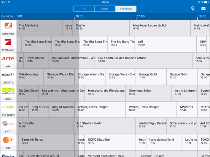Open King of Queens at 15:35
This screenshot has height=157, width=210.
[x=62, y=109]
